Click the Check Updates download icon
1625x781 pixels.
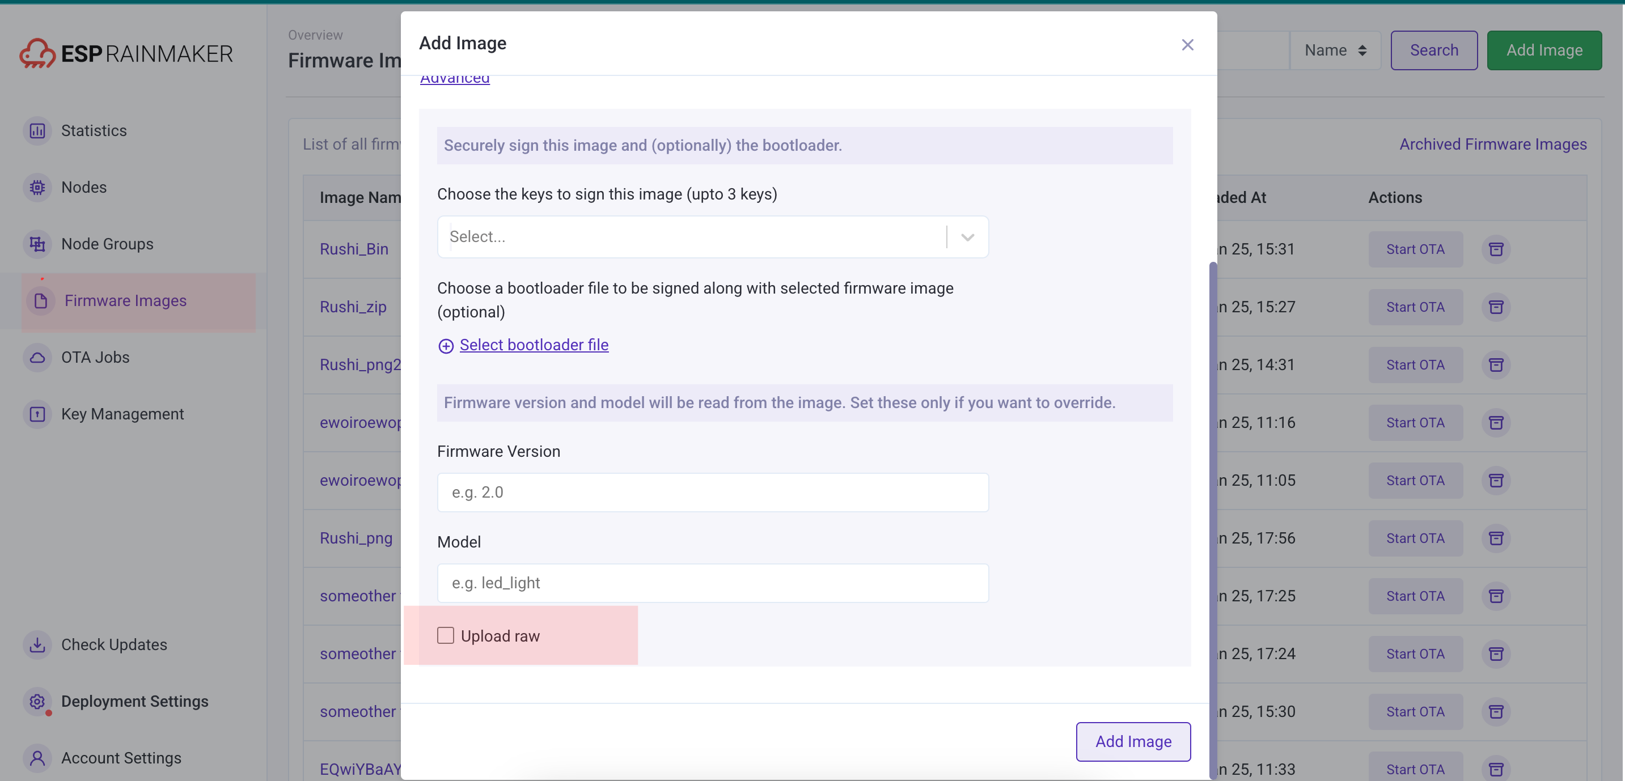pos(37,644)
